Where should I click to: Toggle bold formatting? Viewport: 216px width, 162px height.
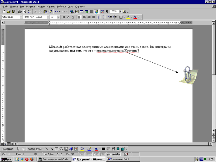(64, 17)
